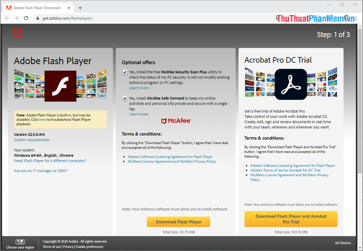Click 'Total size: 33.75 MB' text

coord(178,232)
